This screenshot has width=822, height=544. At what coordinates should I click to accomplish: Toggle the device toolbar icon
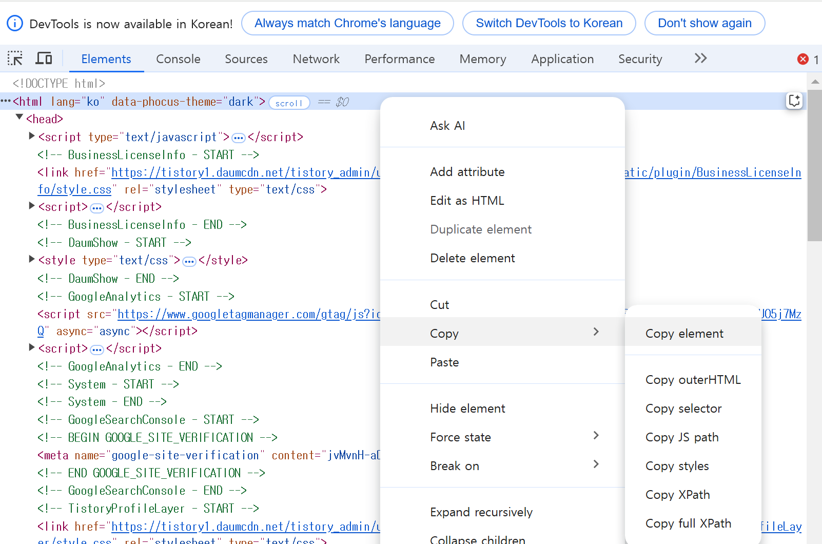44,59
